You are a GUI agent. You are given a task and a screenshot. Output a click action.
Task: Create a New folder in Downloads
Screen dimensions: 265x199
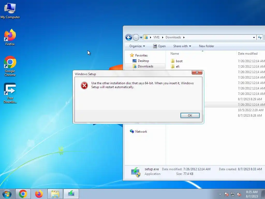pyautogui.click(x=207, y=46)
